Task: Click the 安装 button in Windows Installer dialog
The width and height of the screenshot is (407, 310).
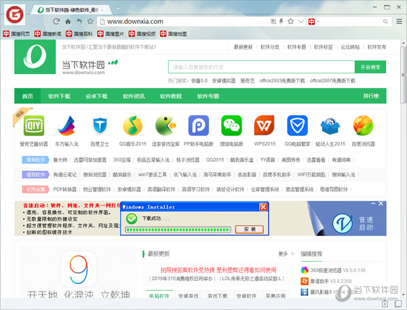Action: [250, 229]
